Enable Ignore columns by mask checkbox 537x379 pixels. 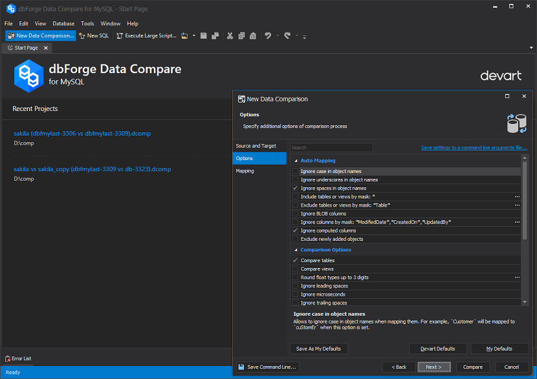pyautogui.click(x=295, y=222)
